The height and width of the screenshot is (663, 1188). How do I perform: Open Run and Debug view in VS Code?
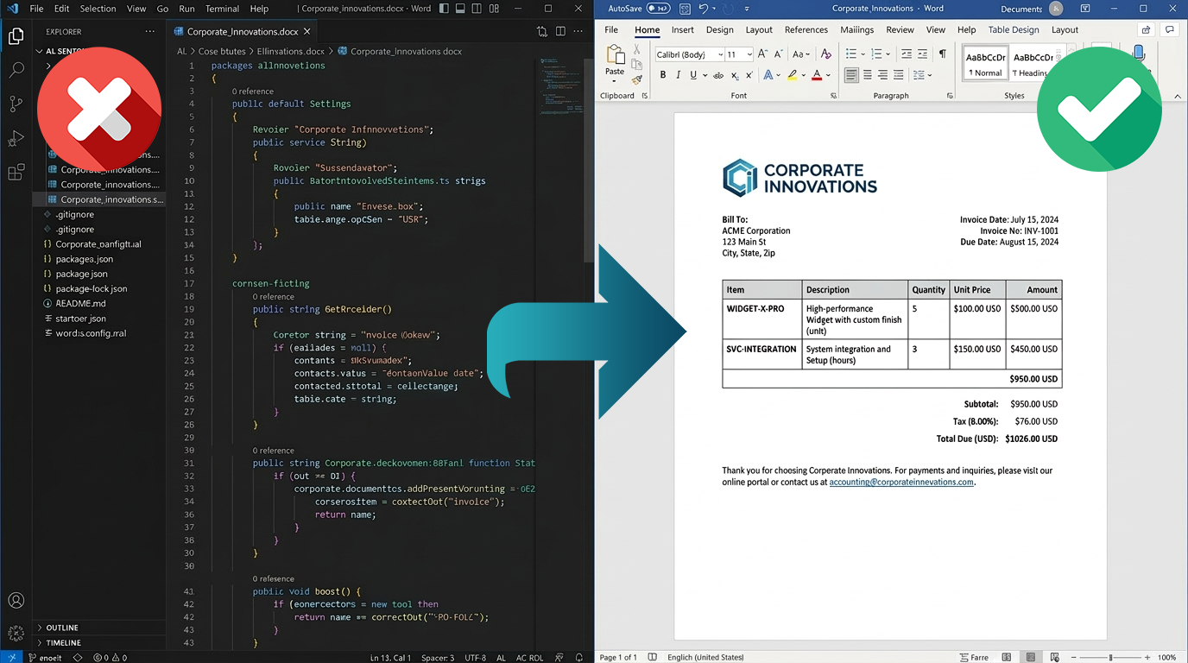point(16,138)
